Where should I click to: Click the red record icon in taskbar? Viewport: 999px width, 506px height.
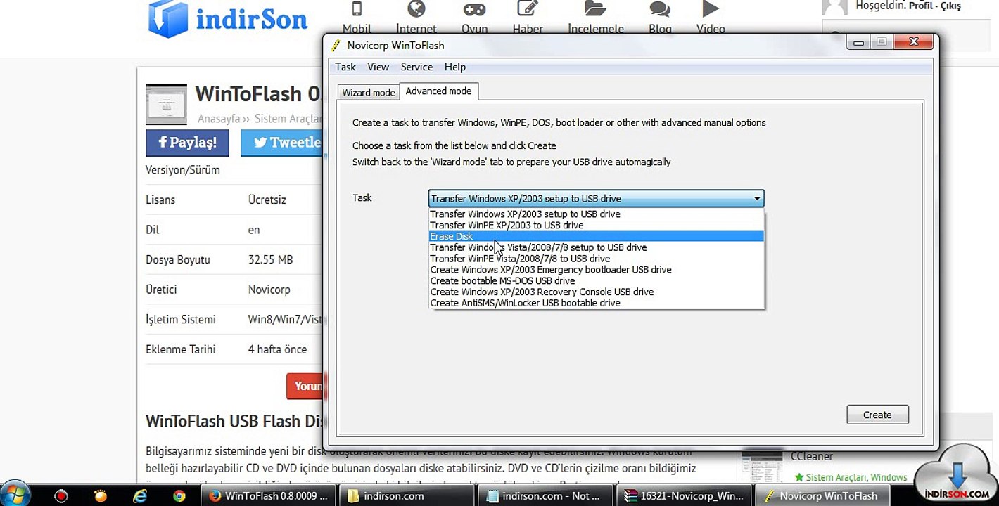61,495
